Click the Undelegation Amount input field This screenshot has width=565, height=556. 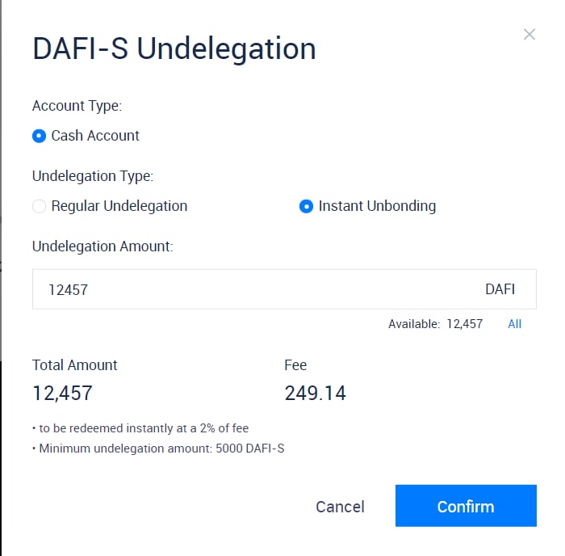tap(284, 289)
